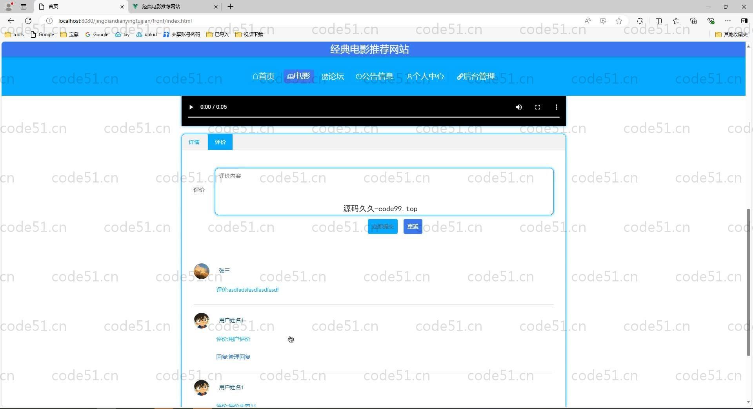Close the 首页 browser tab
753x409 pixels.
pyautogui.click(x=122, y=7)
